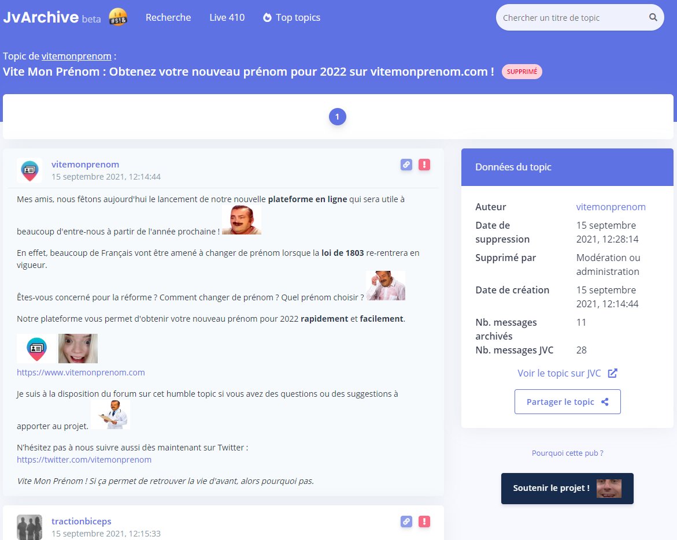Click the share icon in Partager le topic
The image size is (677, 540).
pyautogui.click(x=605, y=402)
